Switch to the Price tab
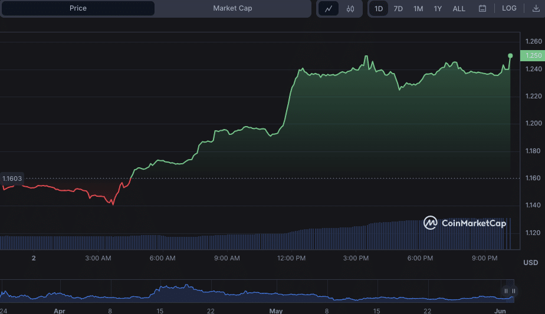This screenshot has height=314, width=545. (x=78, y=8)
